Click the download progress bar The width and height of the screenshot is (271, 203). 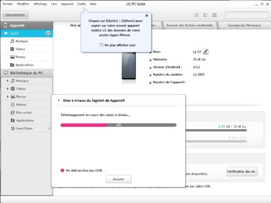click(119, 125)
